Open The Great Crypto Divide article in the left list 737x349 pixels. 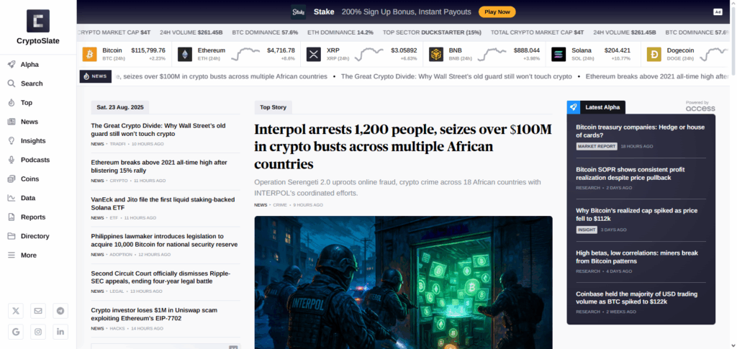coord(158,130)
